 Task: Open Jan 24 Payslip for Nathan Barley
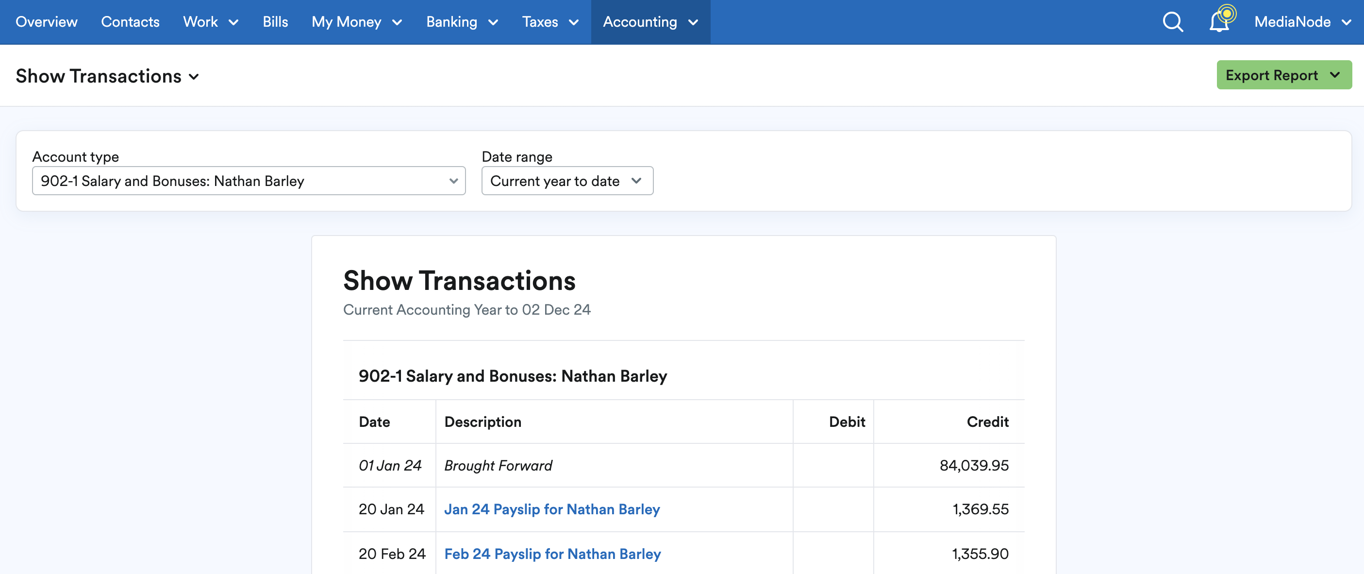tap(552, 509)
